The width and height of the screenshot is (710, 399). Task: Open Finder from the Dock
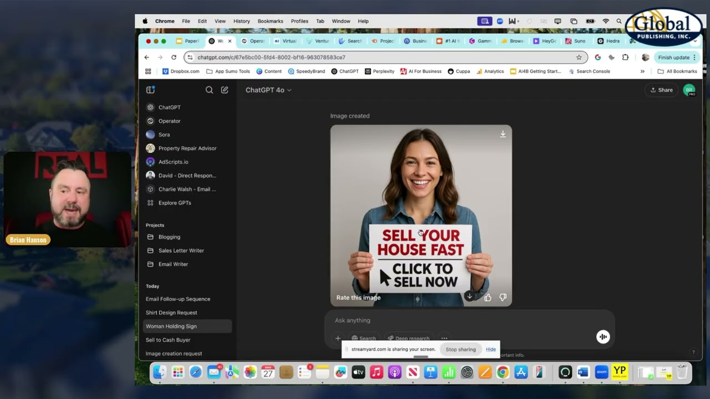[159, 372]
